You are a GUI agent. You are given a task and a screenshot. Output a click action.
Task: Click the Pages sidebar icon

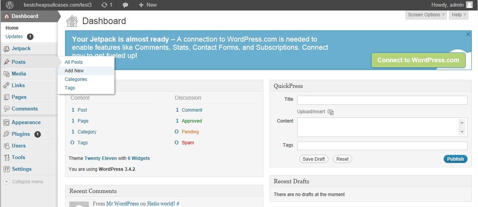pyautogui.click(x=6, y=97)
